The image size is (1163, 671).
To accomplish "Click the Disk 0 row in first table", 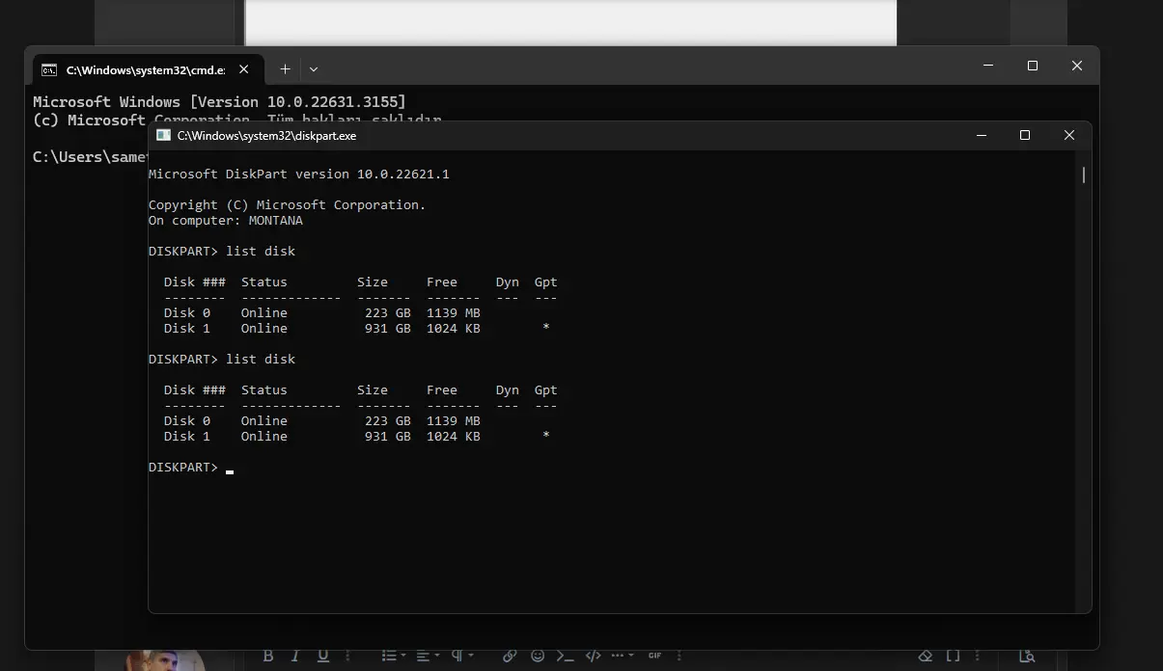I will (x=322, y=313).
